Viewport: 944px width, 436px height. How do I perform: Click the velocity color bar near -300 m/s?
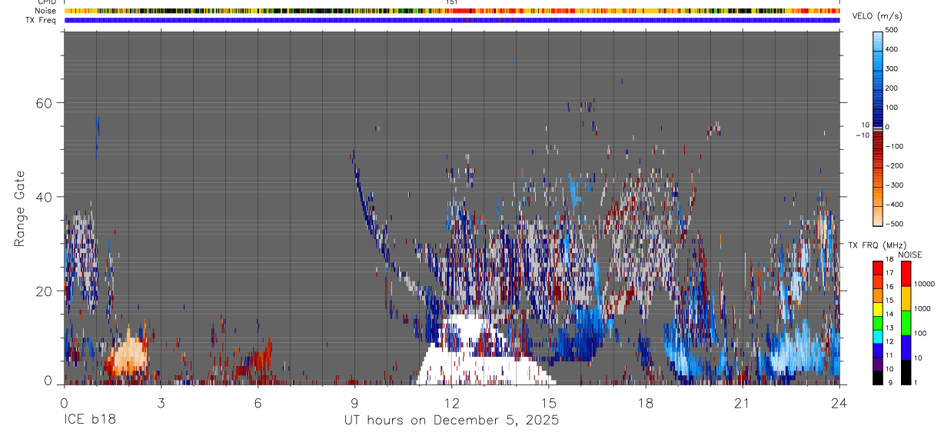[878, 185]
